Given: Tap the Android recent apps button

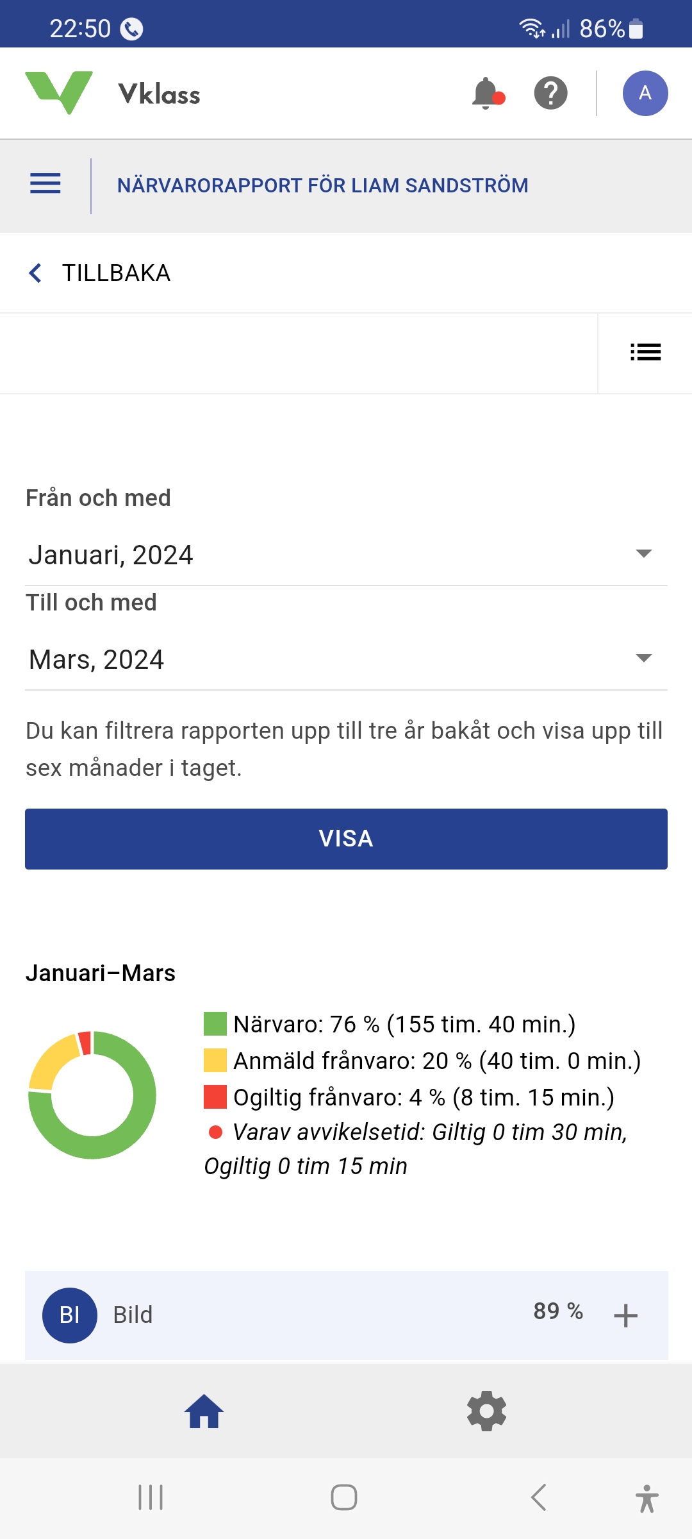Looking at the screenshot, I should [151, 1498].
